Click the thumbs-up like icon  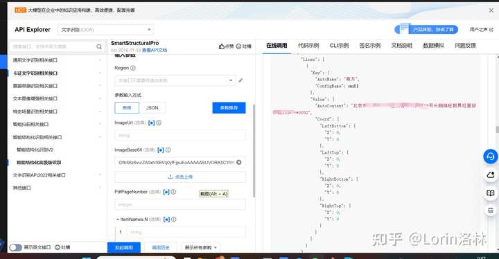(222, 46)
